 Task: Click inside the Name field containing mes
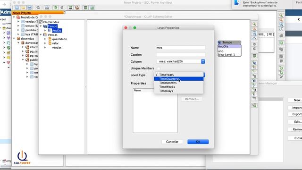tap(181, 48)
